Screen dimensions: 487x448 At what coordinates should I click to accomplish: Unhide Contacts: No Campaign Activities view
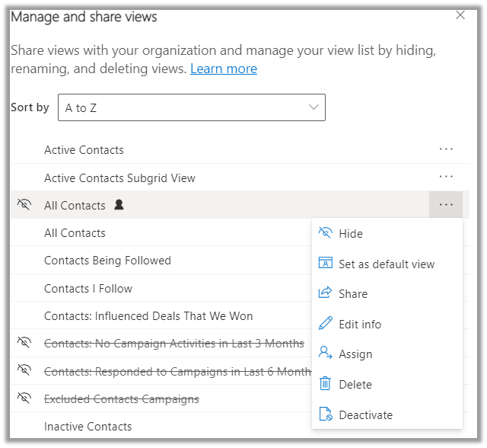coord(24,344)
